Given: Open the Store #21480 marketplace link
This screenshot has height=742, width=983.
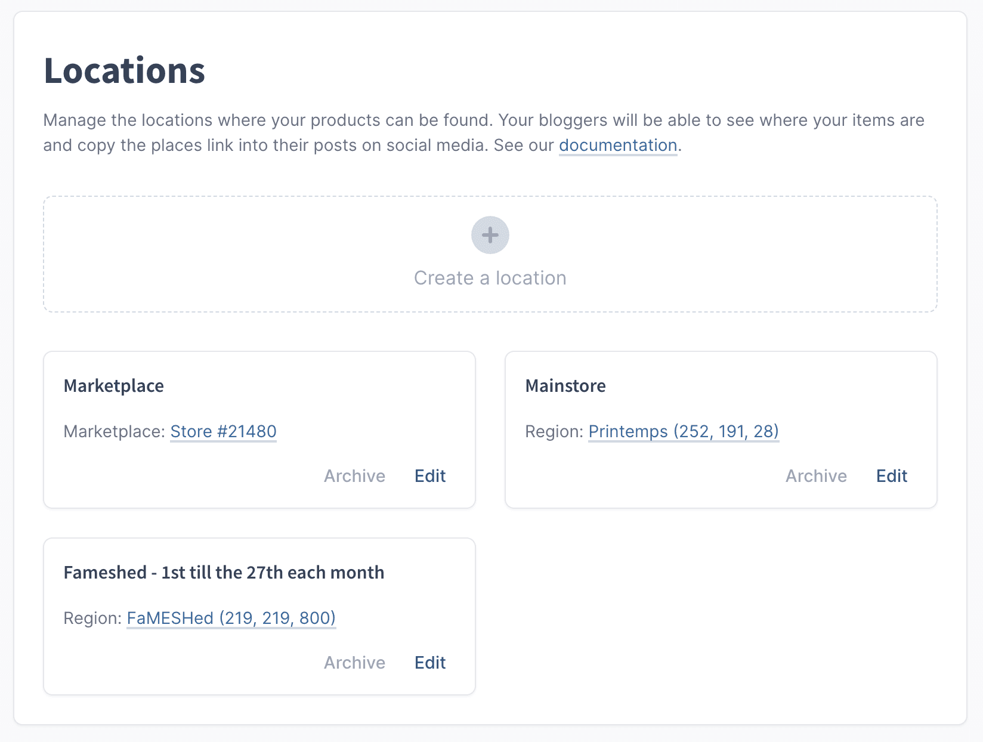Looking at the screenshot, I should [x=223, y=431].
